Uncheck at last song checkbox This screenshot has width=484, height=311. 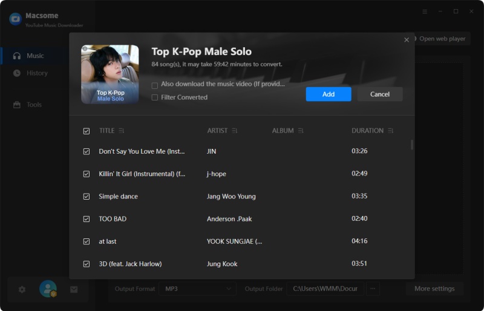click(87, 241)
